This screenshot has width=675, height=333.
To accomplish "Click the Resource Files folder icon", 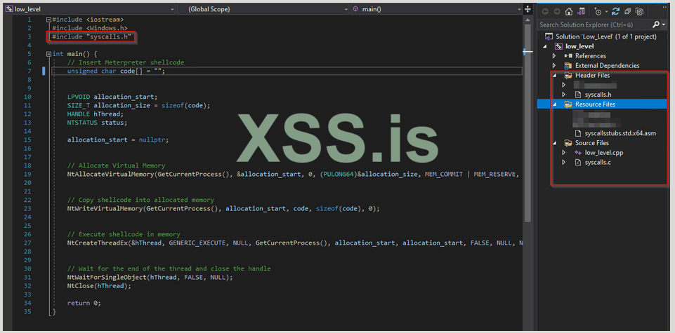I will pos(568,104).
